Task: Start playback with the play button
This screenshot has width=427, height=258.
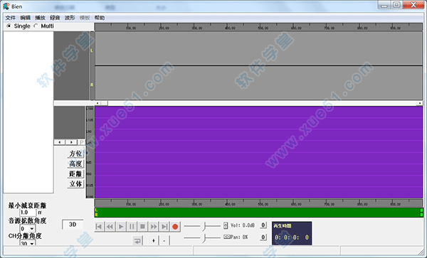Action: (x=121, y=227)
